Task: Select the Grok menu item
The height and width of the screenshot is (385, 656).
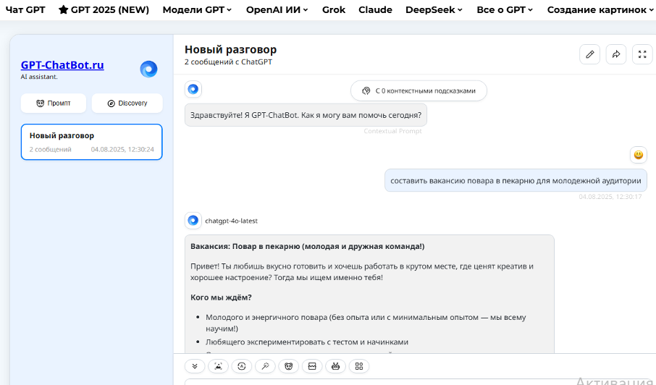Action: click(x=333, y=10)
